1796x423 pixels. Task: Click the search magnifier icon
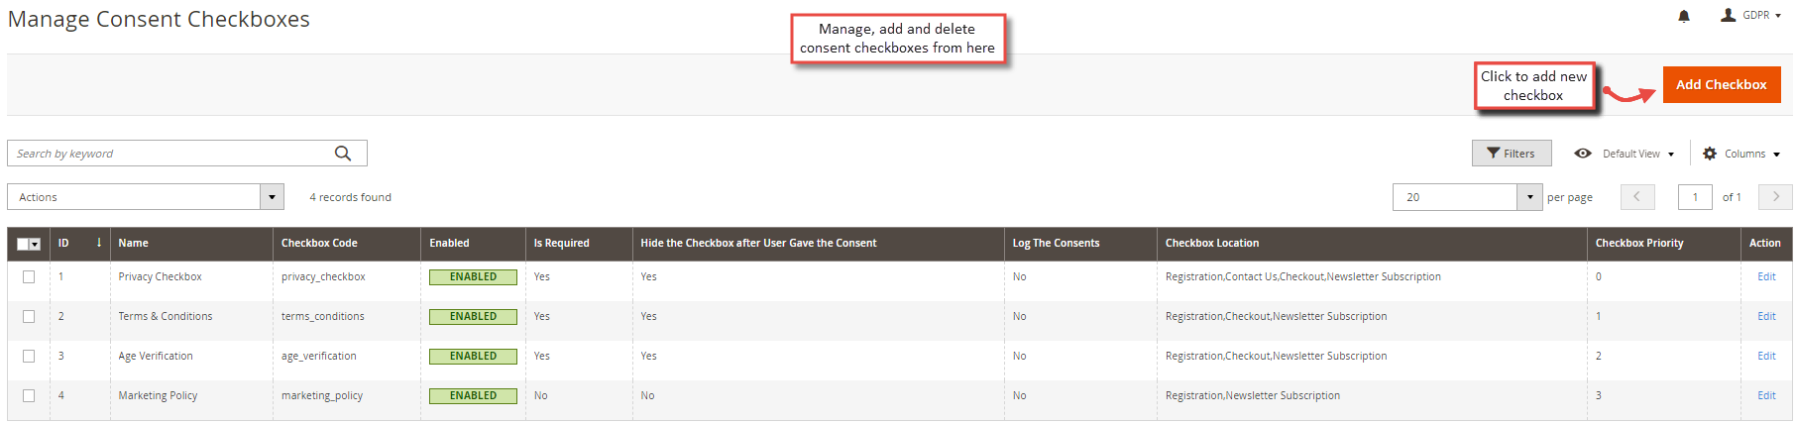click(343, 154)
